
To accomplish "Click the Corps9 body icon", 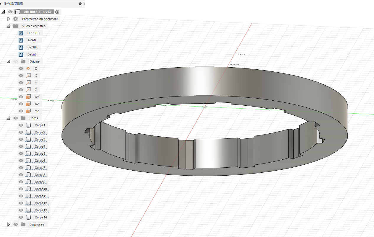I will pos(28,182).
